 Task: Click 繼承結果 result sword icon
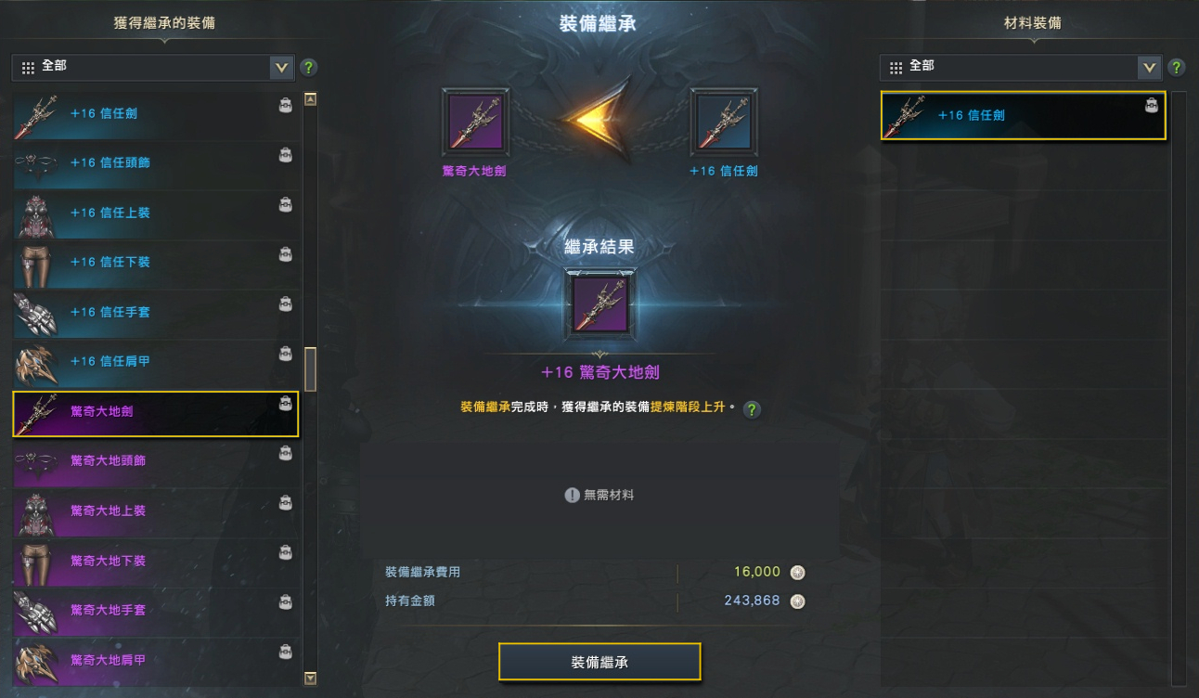[600, 303]
